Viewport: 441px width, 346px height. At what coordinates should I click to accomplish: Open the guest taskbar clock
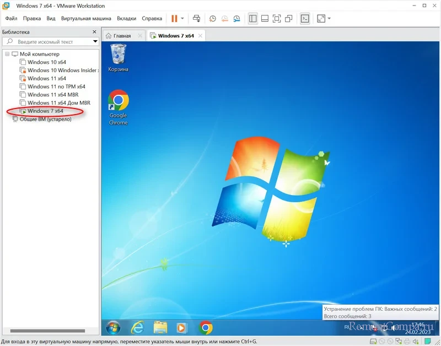(x=418, y=328)
